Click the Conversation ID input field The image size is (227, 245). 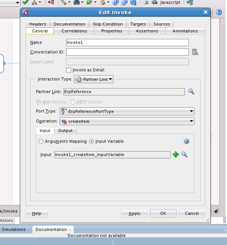pos(127,52)
